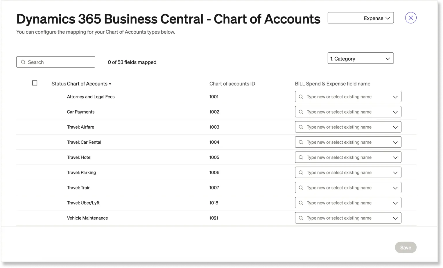Expand chevron for Travel: Hotel row
Image resolution: width=443 pixels, height=268 pixels.
coord(395,158)
